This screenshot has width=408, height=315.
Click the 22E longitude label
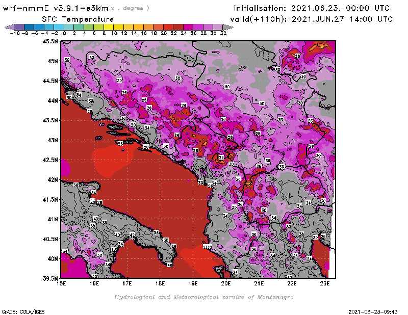click(292, 283)
